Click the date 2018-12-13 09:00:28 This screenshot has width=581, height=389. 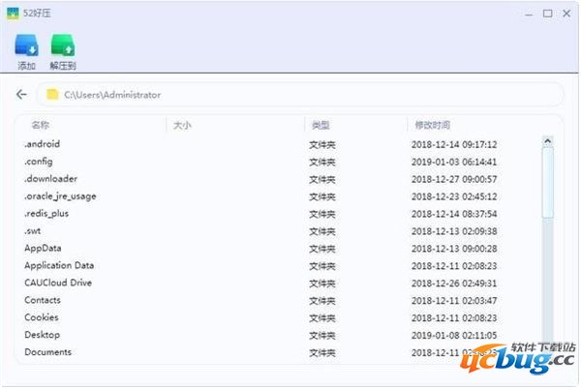click(454, 249)
